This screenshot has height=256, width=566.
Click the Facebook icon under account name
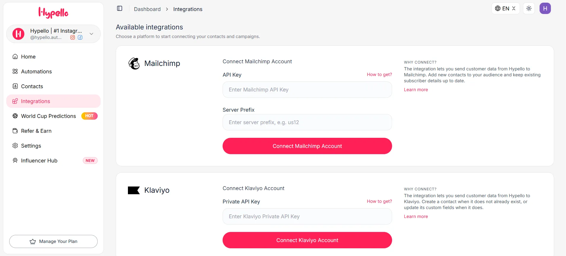click(80, 37)
